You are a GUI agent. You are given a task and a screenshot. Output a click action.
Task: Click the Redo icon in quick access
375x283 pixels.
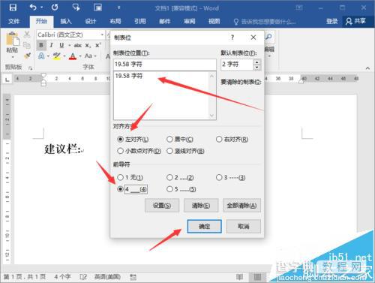click(55, 8)
